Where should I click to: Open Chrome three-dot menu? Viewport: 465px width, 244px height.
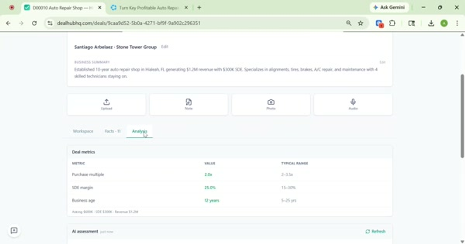point(457,23)
